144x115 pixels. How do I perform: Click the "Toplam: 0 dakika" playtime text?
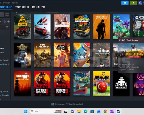click(x=127, y=70)
